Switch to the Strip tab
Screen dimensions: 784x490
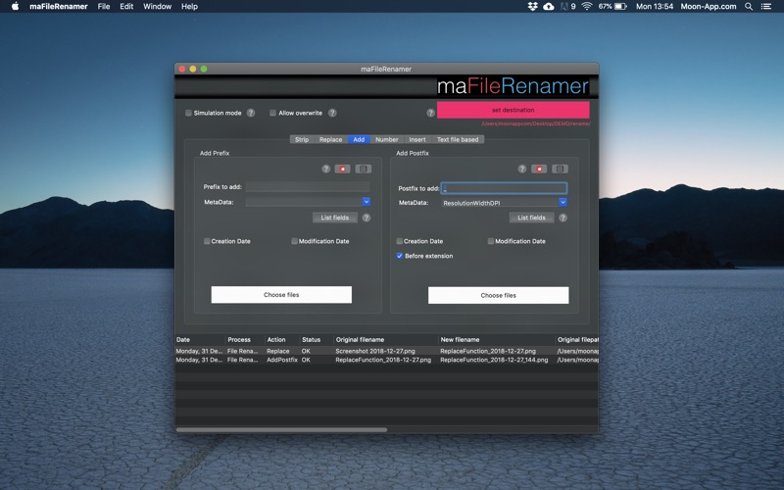(x=302, y=139)
